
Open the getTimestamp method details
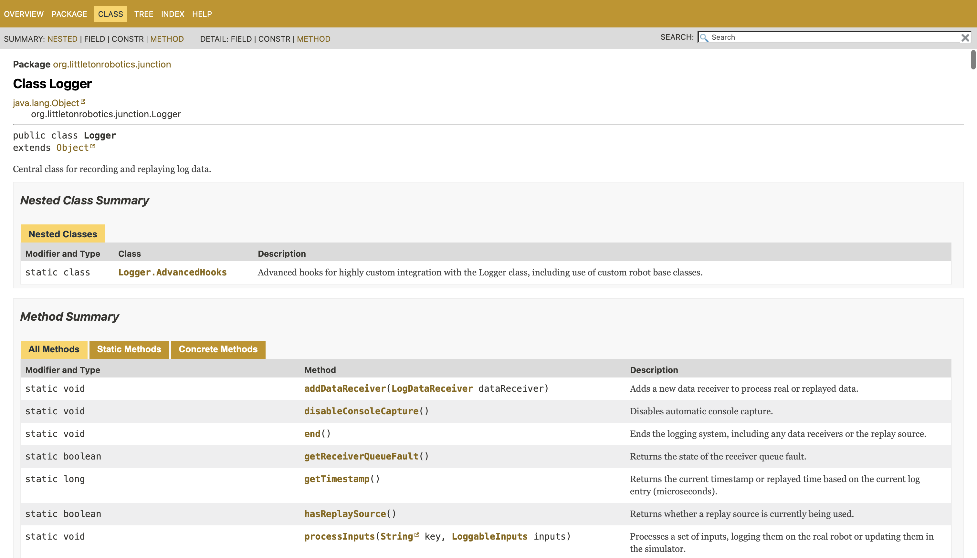[x=337, y=479]
